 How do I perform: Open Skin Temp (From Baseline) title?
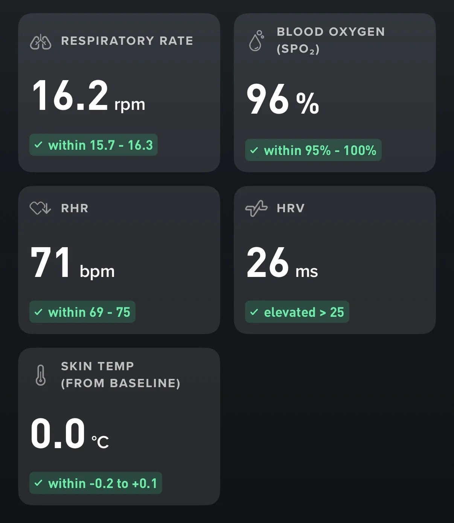point(121,375)
